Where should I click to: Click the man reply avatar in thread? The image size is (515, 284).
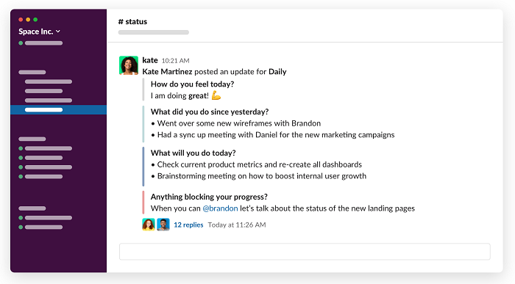(163, 225)
